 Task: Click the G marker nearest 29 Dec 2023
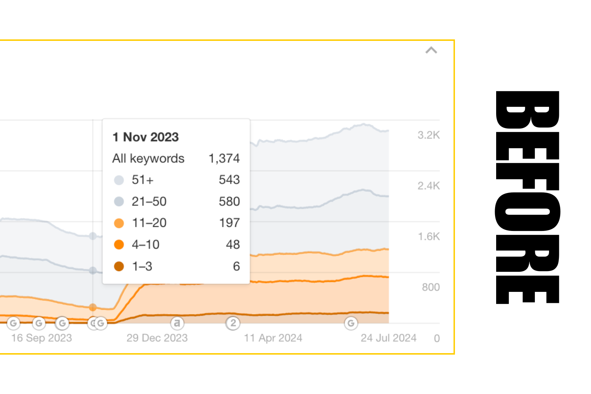101,323
